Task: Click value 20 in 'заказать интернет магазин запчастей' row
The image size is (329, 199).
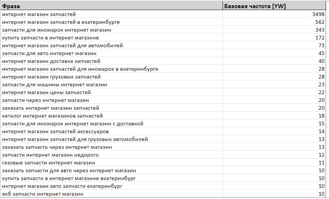Action: (x=322, y=108)
